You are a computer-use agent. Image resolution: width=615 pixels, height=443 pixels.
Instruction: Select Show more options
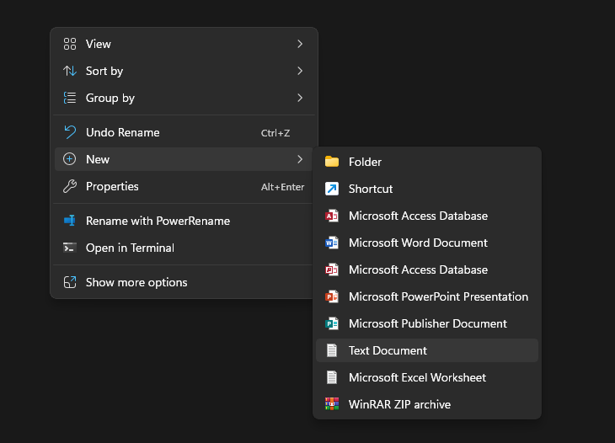[136, 282]
